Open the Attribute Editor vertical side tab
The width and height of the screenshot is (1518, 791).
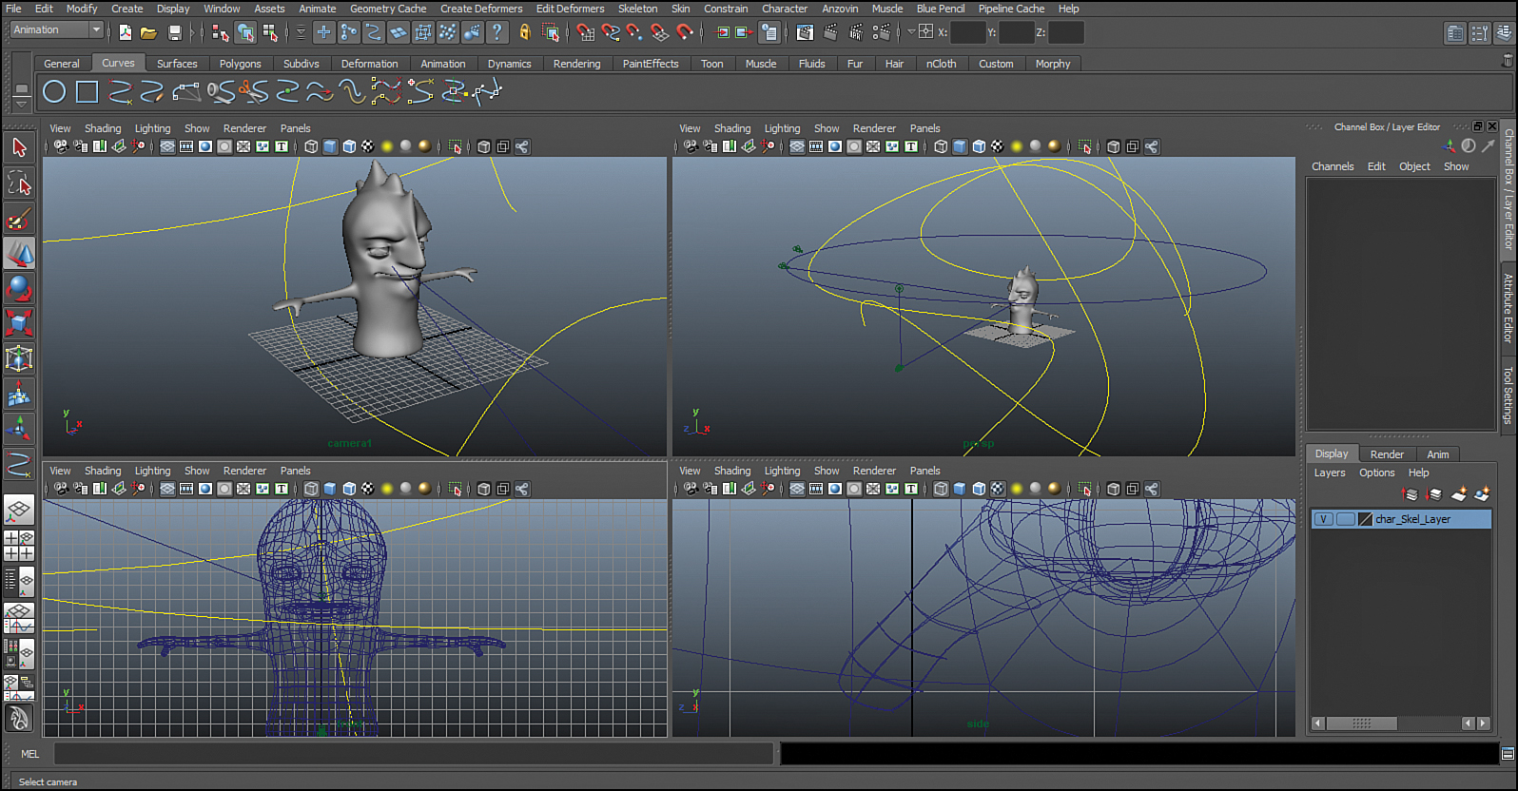tap(1508, 308)
